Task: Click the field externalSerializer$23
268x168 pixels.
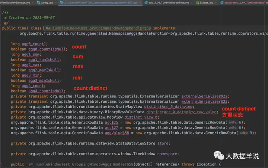Action: [204, 101]
